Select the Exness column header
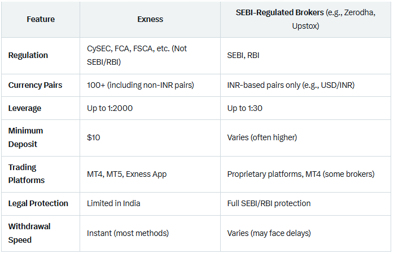Screen dimensions: 394x254 150,19
